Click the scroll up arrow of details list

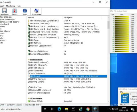point(108,17)
